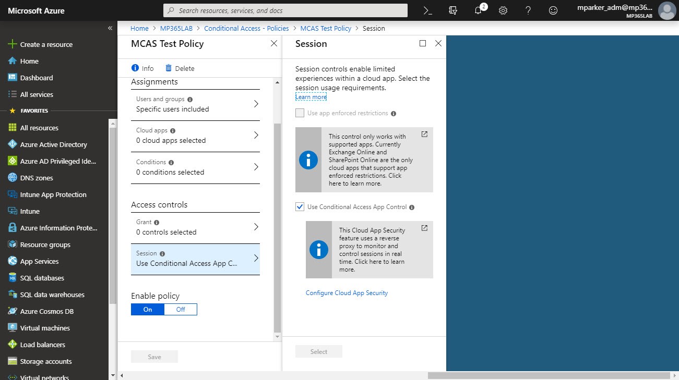Click the user account avatar
The width and height of the screenshot is (679, 380).
click(x=666, y=10)
